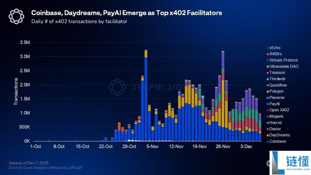Click the 0K y-axis label

(27, 141)
